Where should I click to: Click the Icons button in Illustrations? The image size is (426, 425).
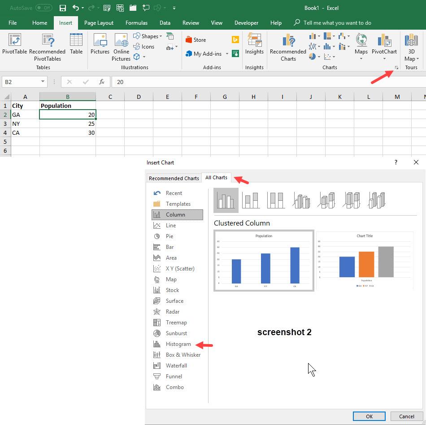click(144, 47)
